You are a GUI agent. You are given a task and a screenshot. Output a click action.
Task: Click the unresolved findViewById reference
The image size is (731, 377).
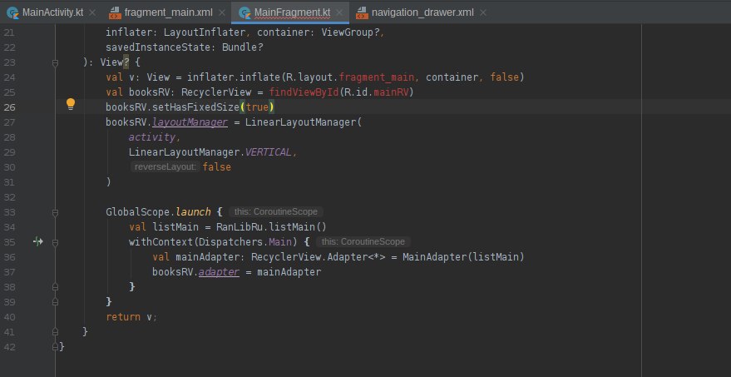[304, 92]
